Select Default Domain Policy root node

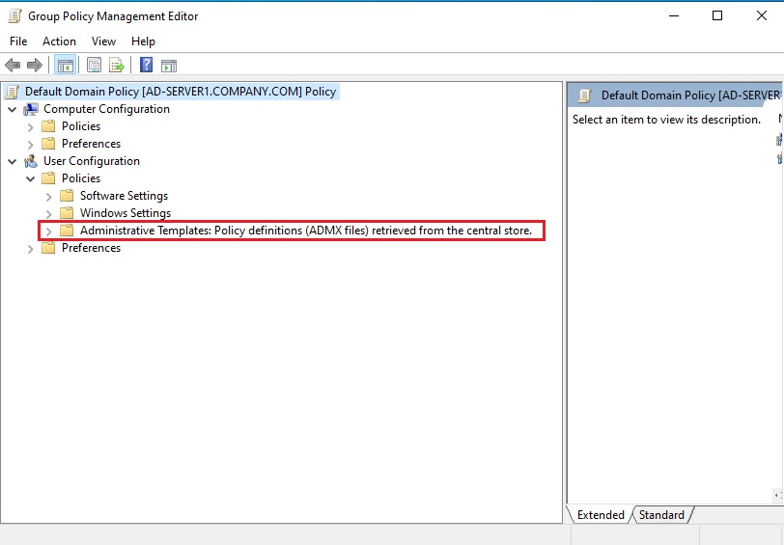point(180,92)
